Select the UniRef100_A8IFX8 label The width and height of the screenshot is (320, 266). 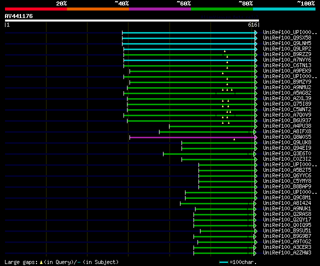coord(287,132)
